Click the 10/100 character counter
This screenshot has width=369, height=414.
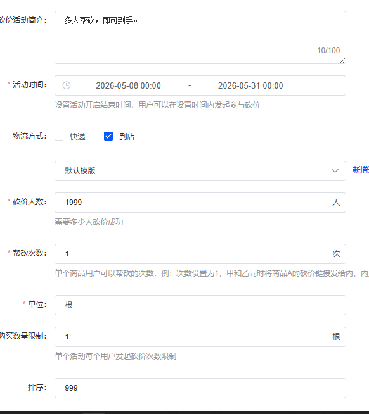(x=328, y=51)
